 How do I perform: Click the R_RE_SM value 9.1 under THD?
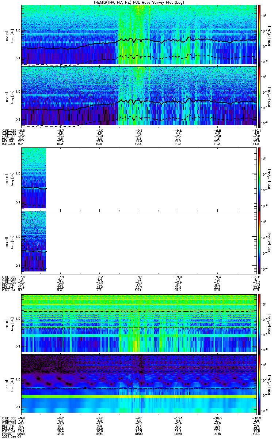(x=21, y=290)
